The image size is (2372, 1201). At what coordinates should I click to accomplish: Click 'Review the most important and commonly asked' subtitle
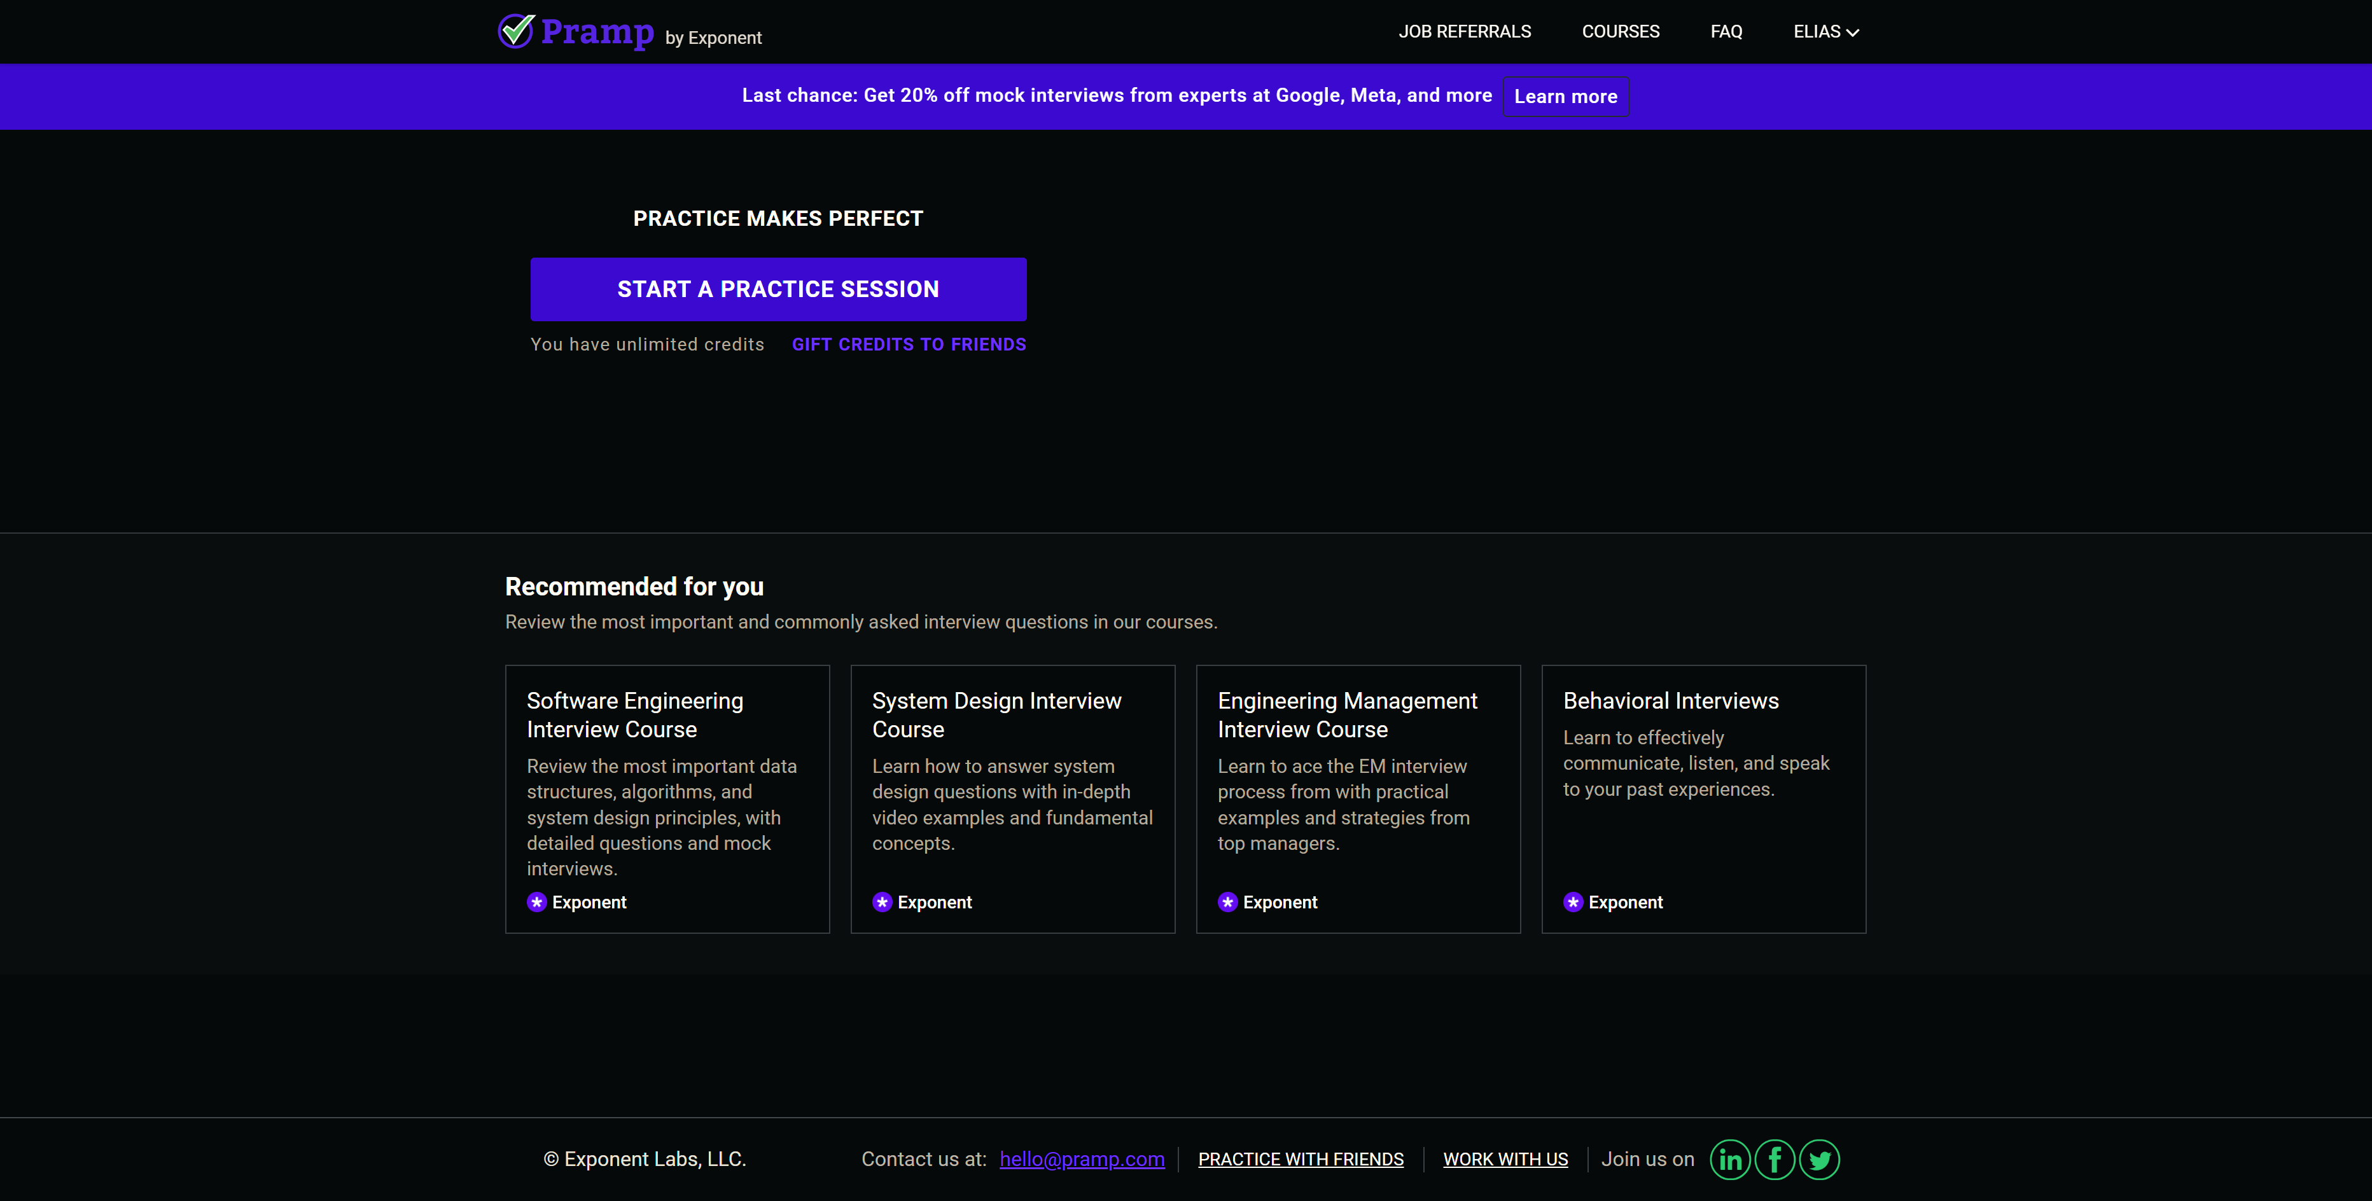(x=861, y=622)
